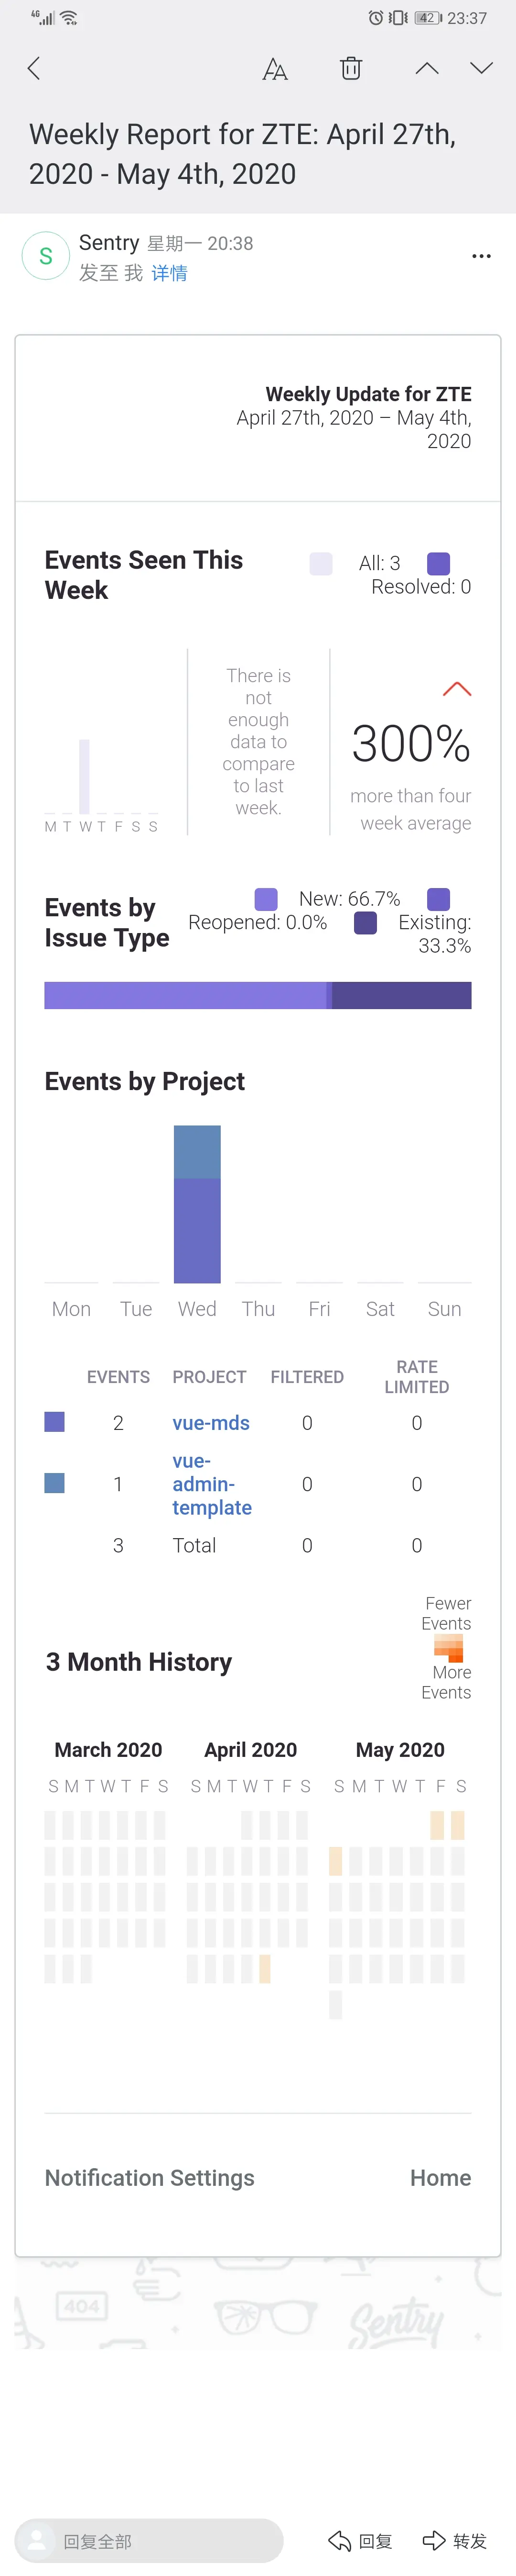Tap the WiFi status bar icon

pos(69,18)
